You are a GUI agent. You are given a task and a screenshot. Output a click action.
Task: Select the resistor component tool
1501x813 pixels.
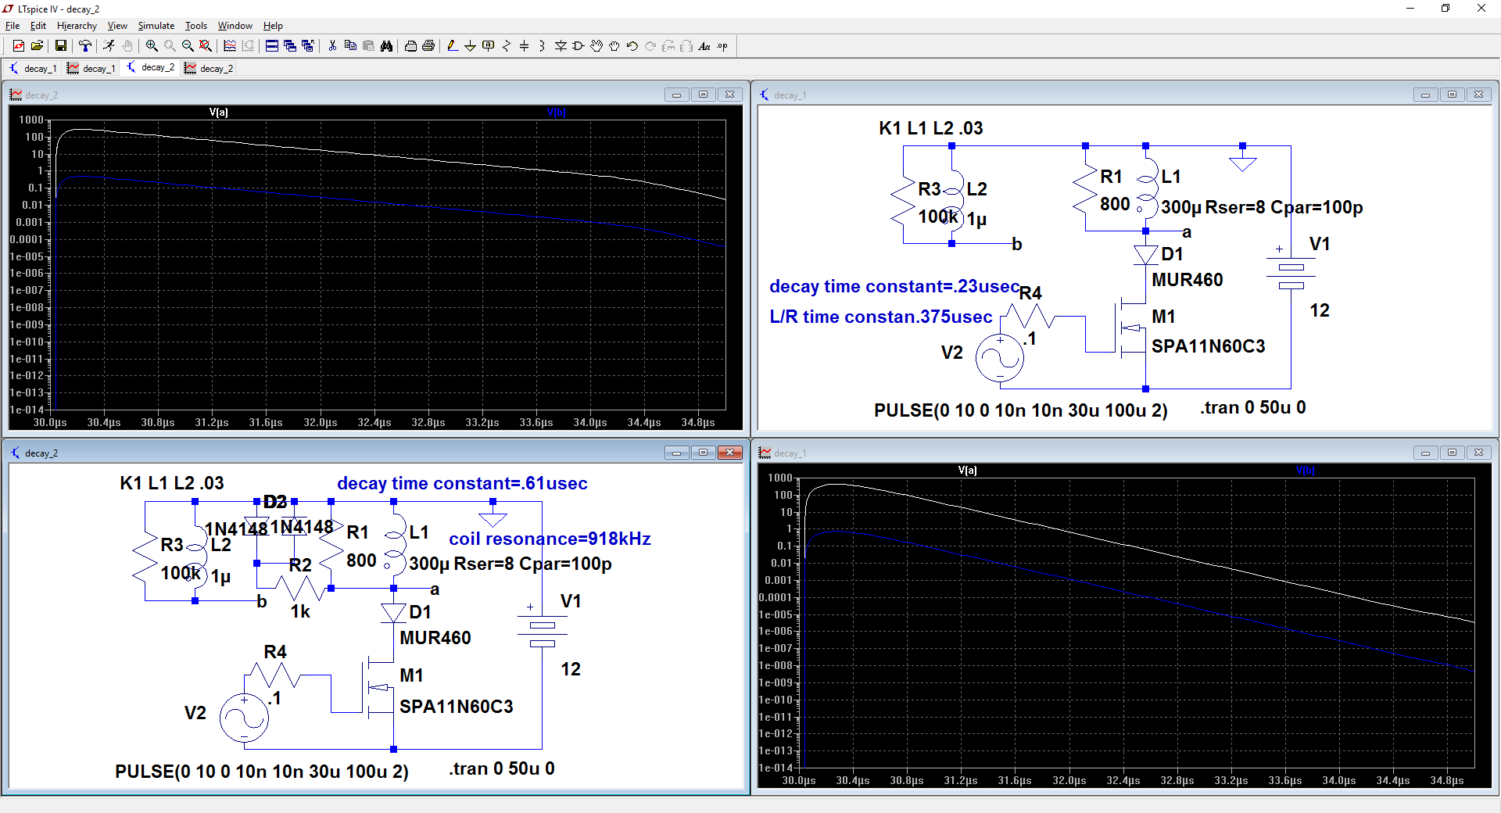507,46
